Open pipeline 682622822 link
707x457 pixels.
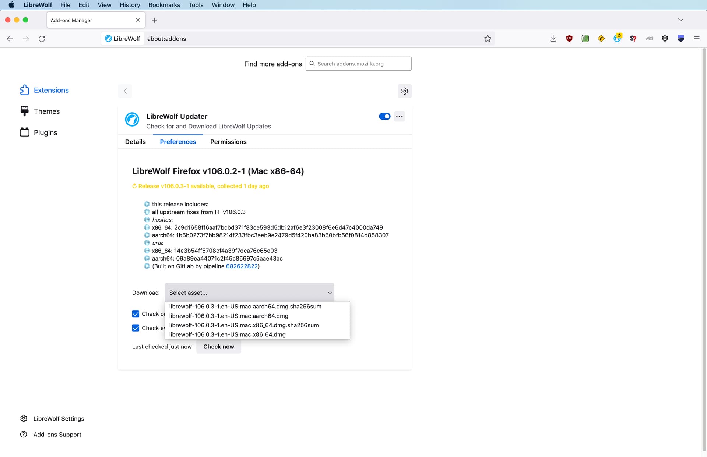click(242, 266)
